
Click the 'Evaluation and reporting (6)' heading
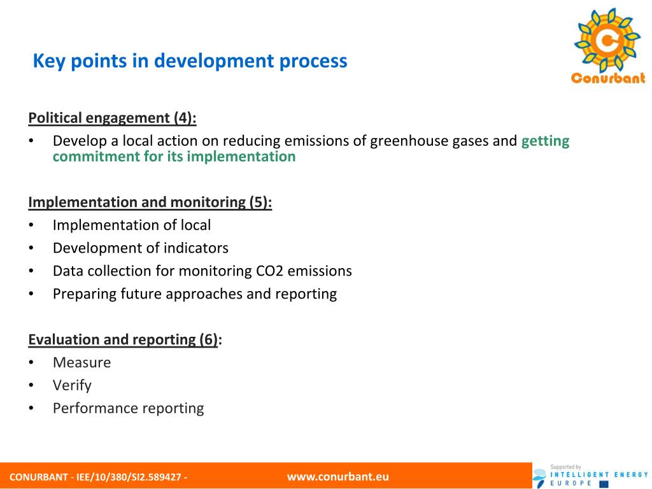point(123,340)
